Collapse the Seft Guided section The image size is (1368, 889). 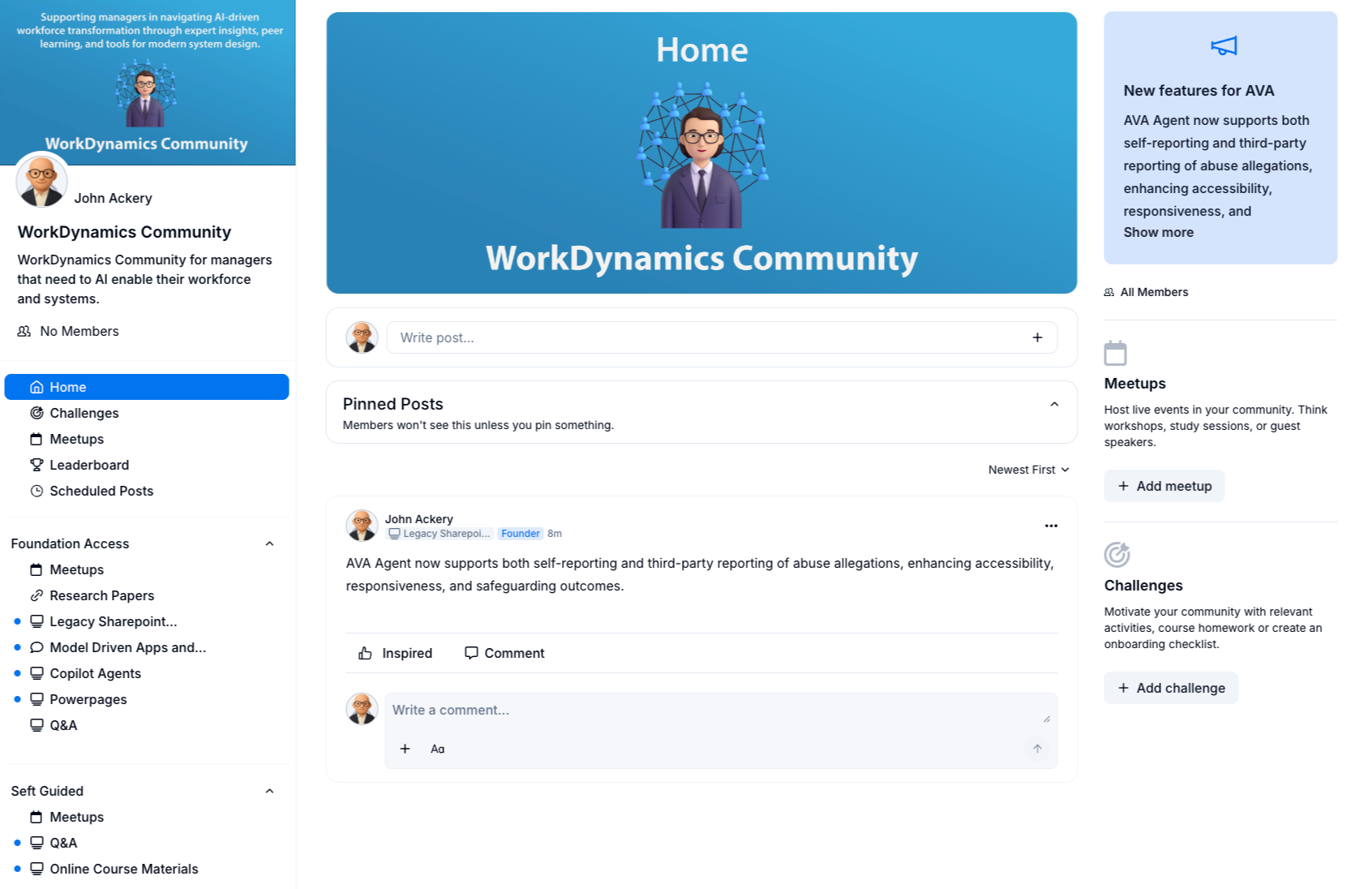[269, 791]
